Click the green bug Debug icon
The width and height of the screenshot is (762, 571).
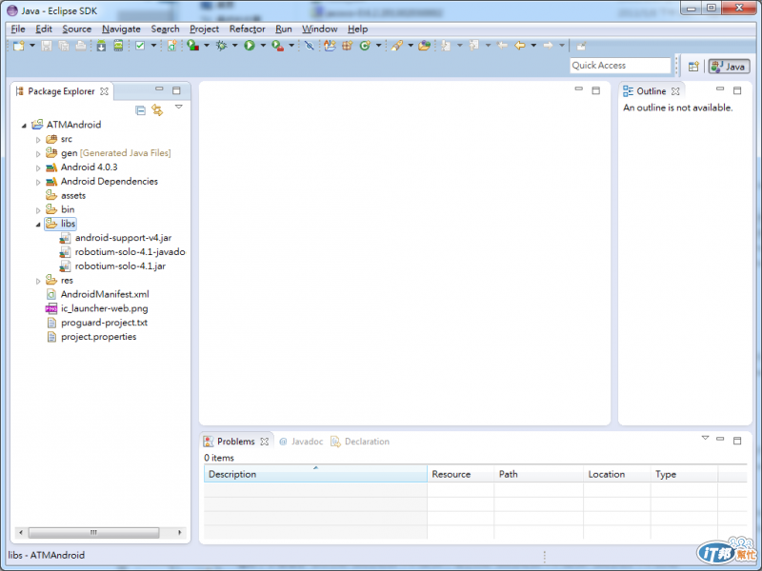click(222, 46)
